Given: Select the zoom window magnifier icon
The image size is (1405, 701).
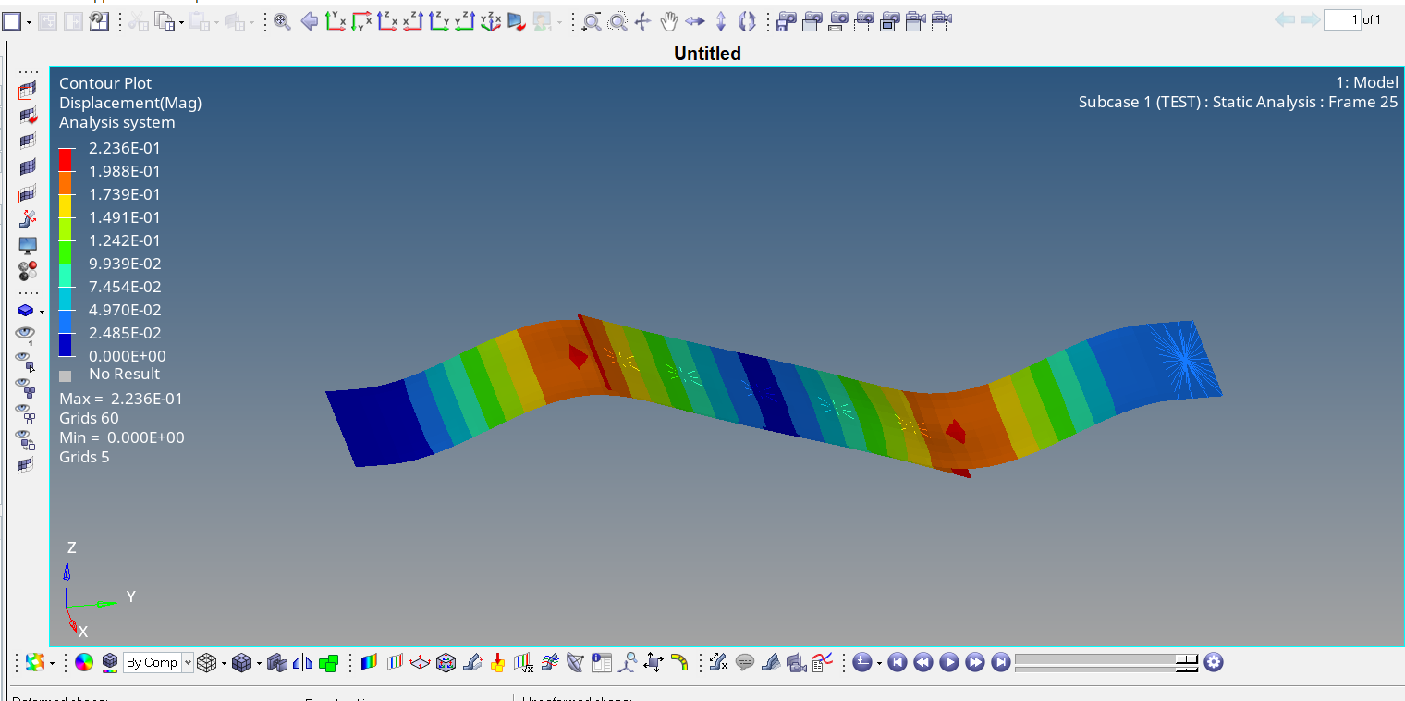Looking at the screenshot, I should 592,21.
